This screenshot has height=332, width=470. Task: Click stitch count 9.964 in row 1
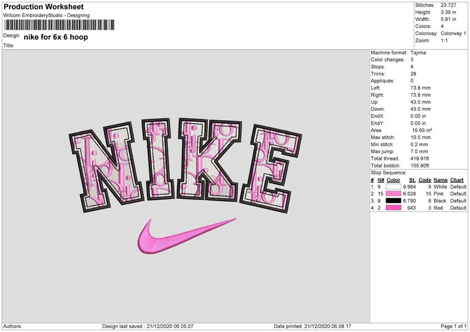(x=410, y=186)
